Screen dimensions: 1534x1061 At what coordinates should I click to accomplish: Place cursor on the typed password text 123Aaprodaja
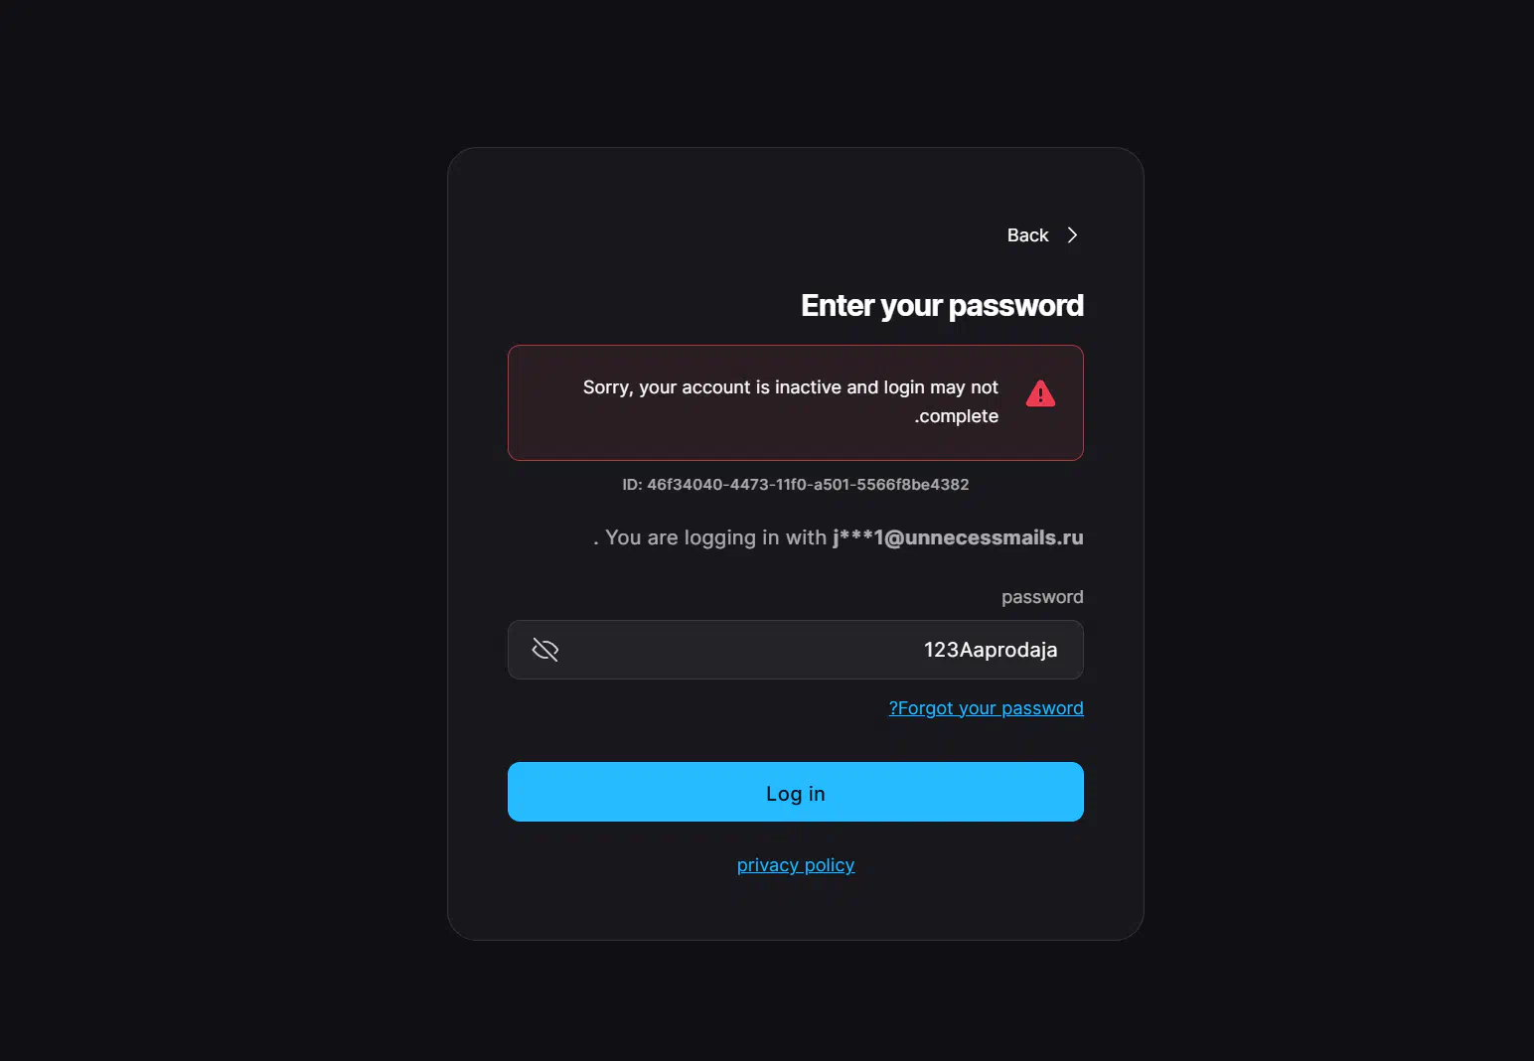tap(991, 650)
